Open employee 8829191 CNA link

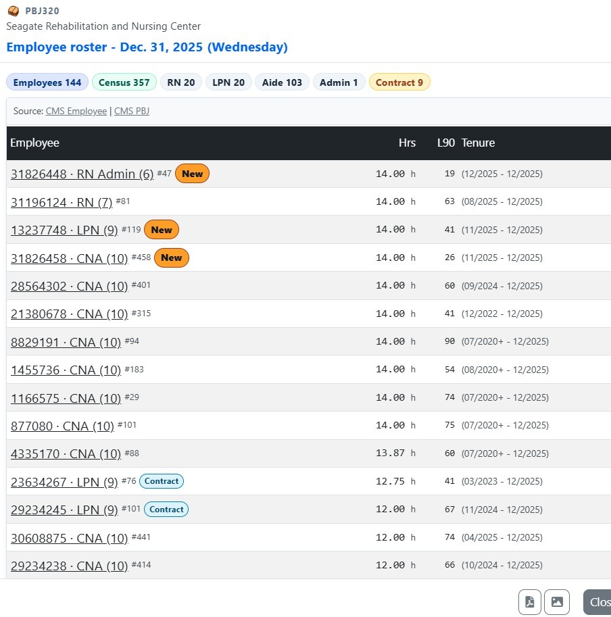tap(66, 343)
